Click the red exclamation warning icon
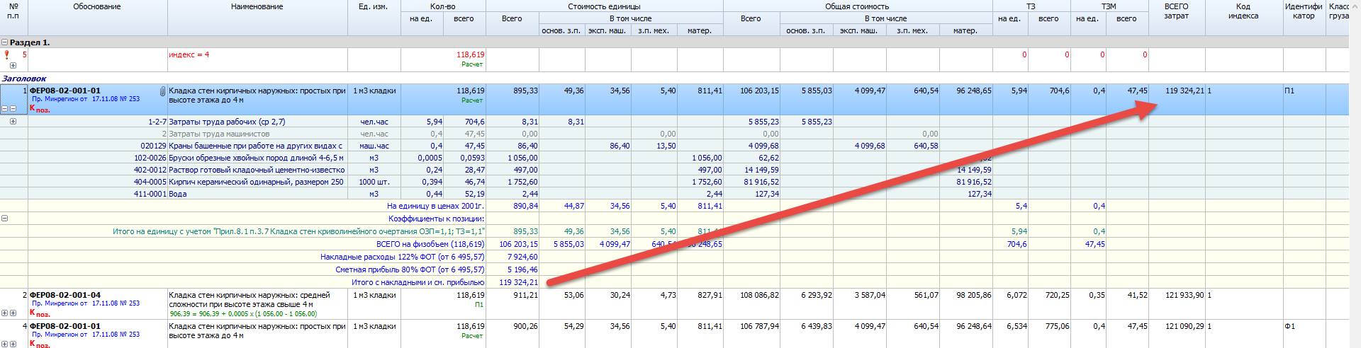The image size is (1361, 348). (7, 54)
